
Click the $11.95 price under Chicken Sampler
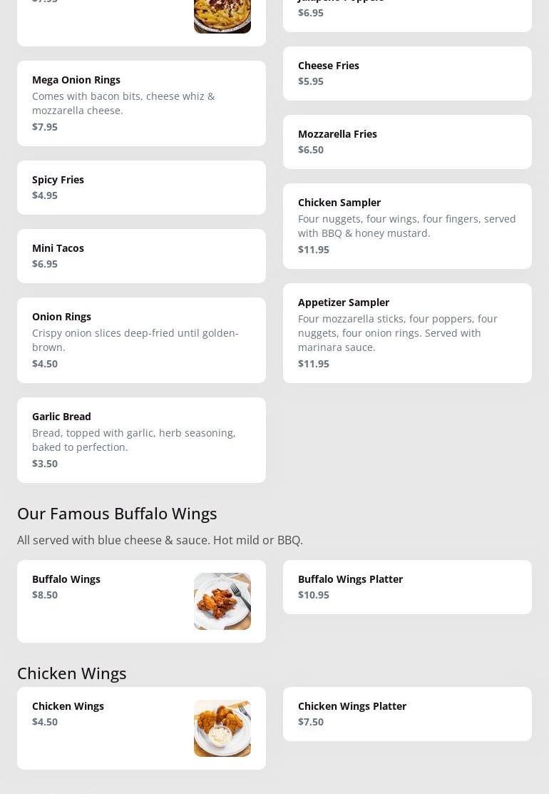coord(314,249)
